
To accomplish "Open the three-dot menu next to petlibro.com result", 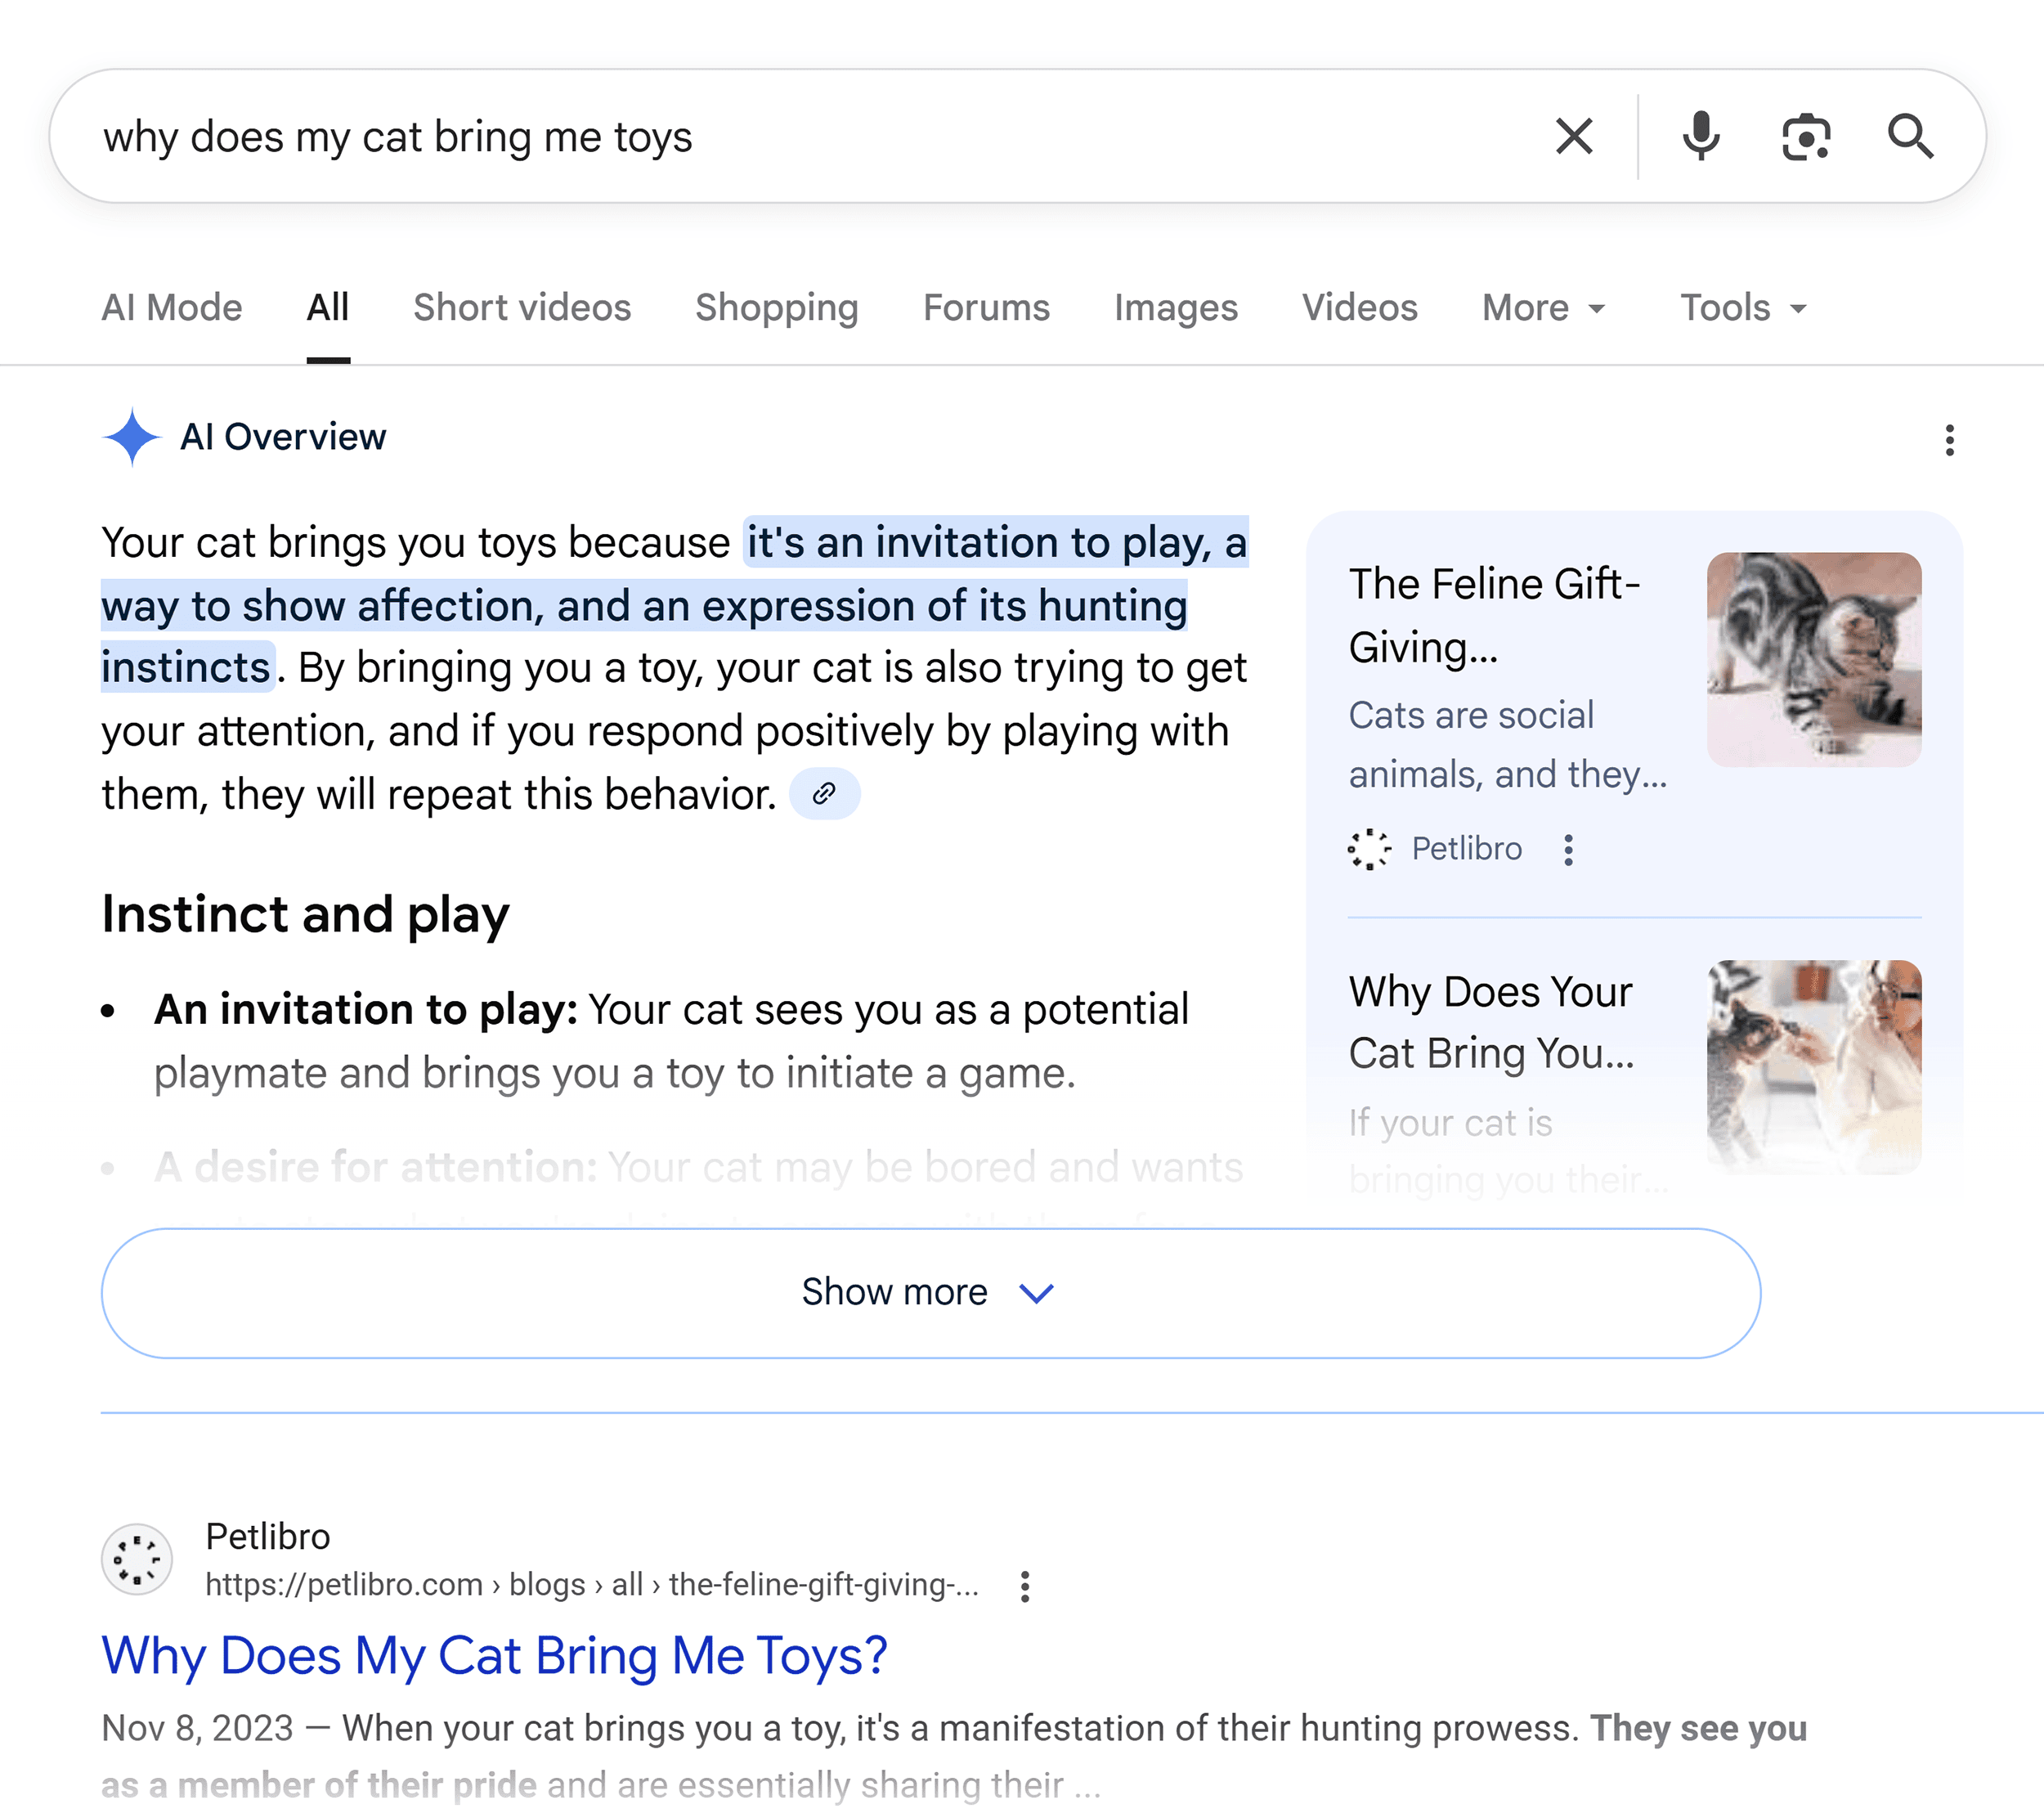I will coord(1025,1587).
